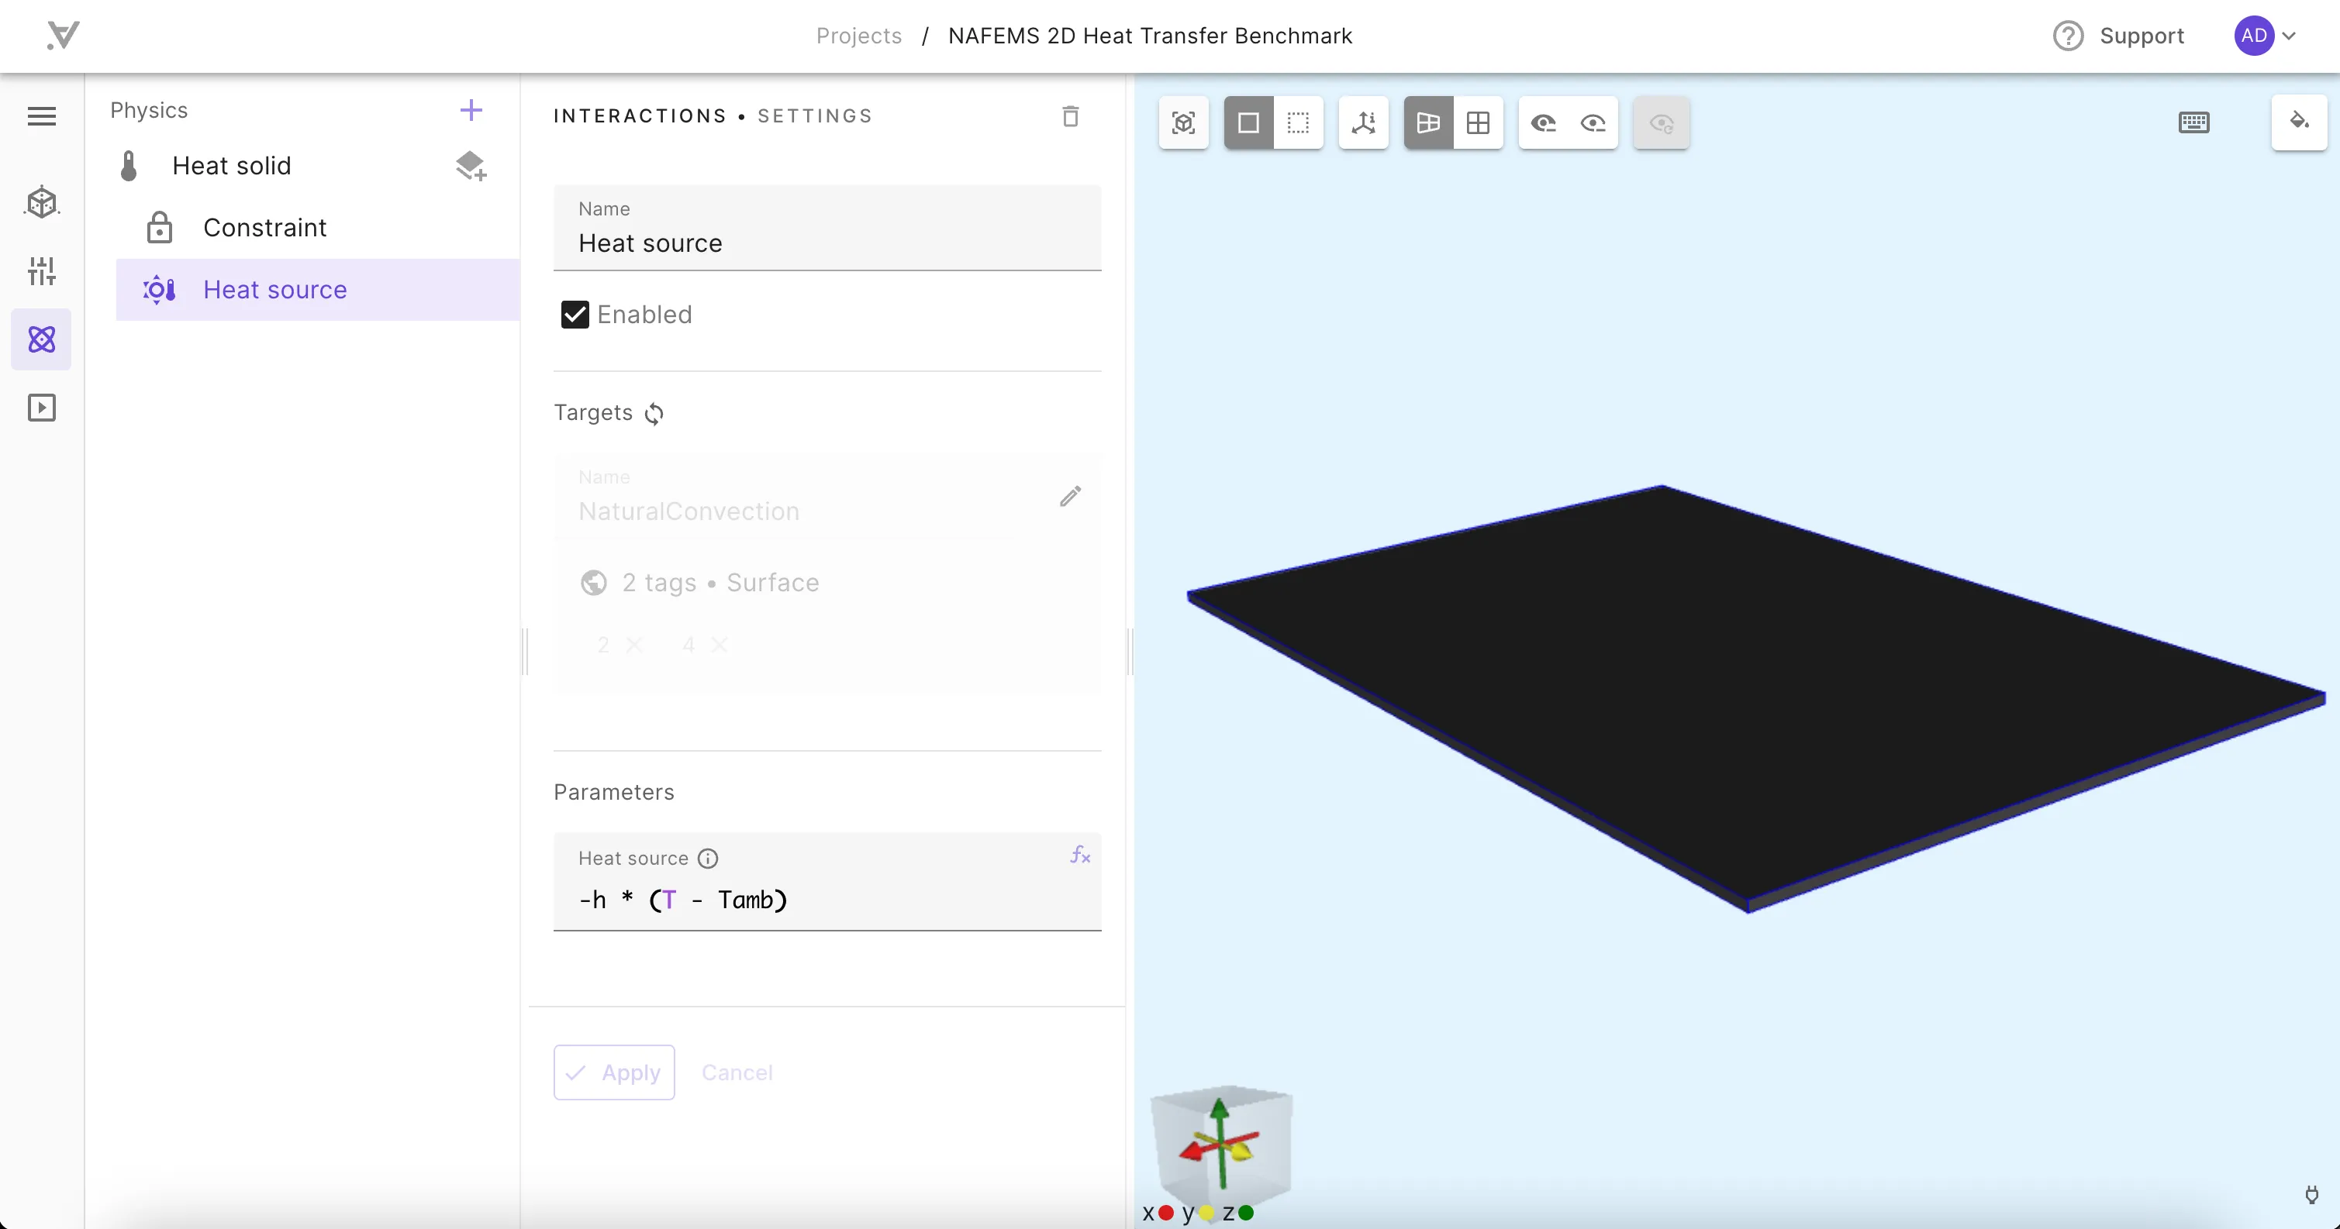Click the simulation interactions icon in sidebar
Screen dimensions: 2340x1229
pos(42,340)
